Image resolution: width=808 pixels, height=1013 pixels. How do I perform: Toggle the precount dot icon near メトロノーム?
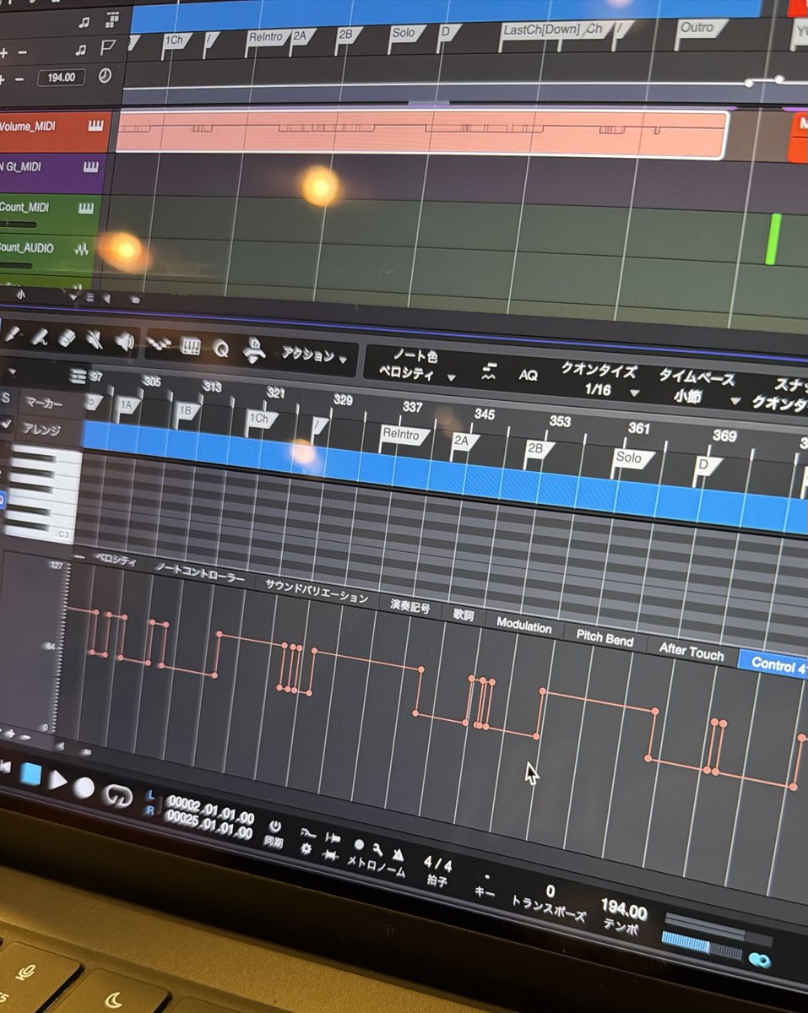coord(358,845)
